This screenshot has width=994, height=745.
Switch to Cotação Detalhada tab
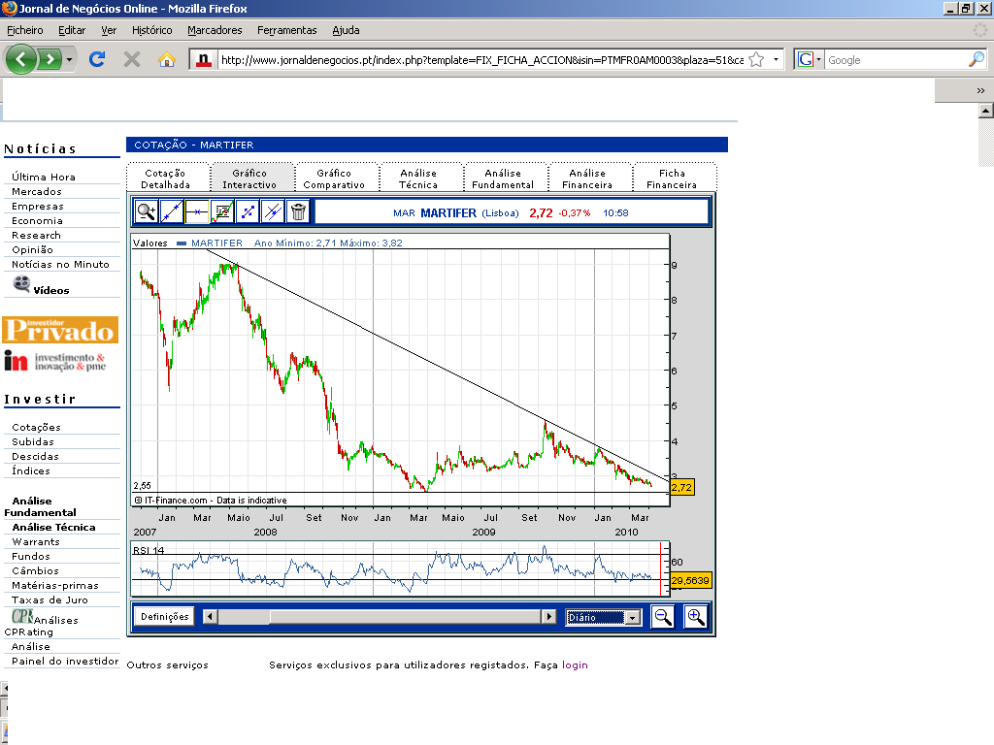165,178
